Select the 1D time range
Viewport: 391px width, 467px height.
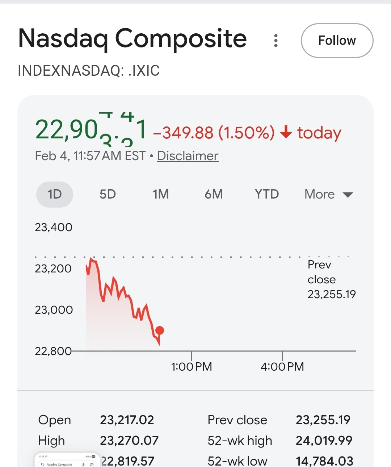(55, 194)
